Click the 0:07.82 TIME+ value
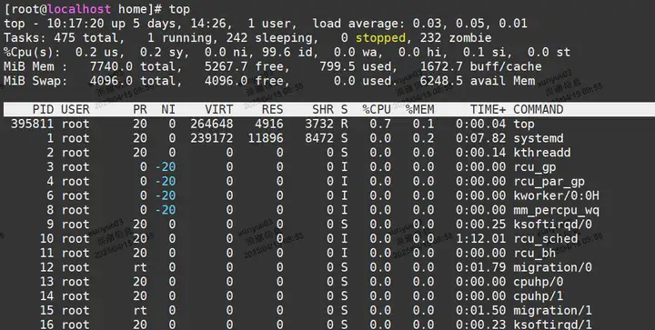Image resolution: width=655 pixels, height=330 pixels. pos(481,138)
